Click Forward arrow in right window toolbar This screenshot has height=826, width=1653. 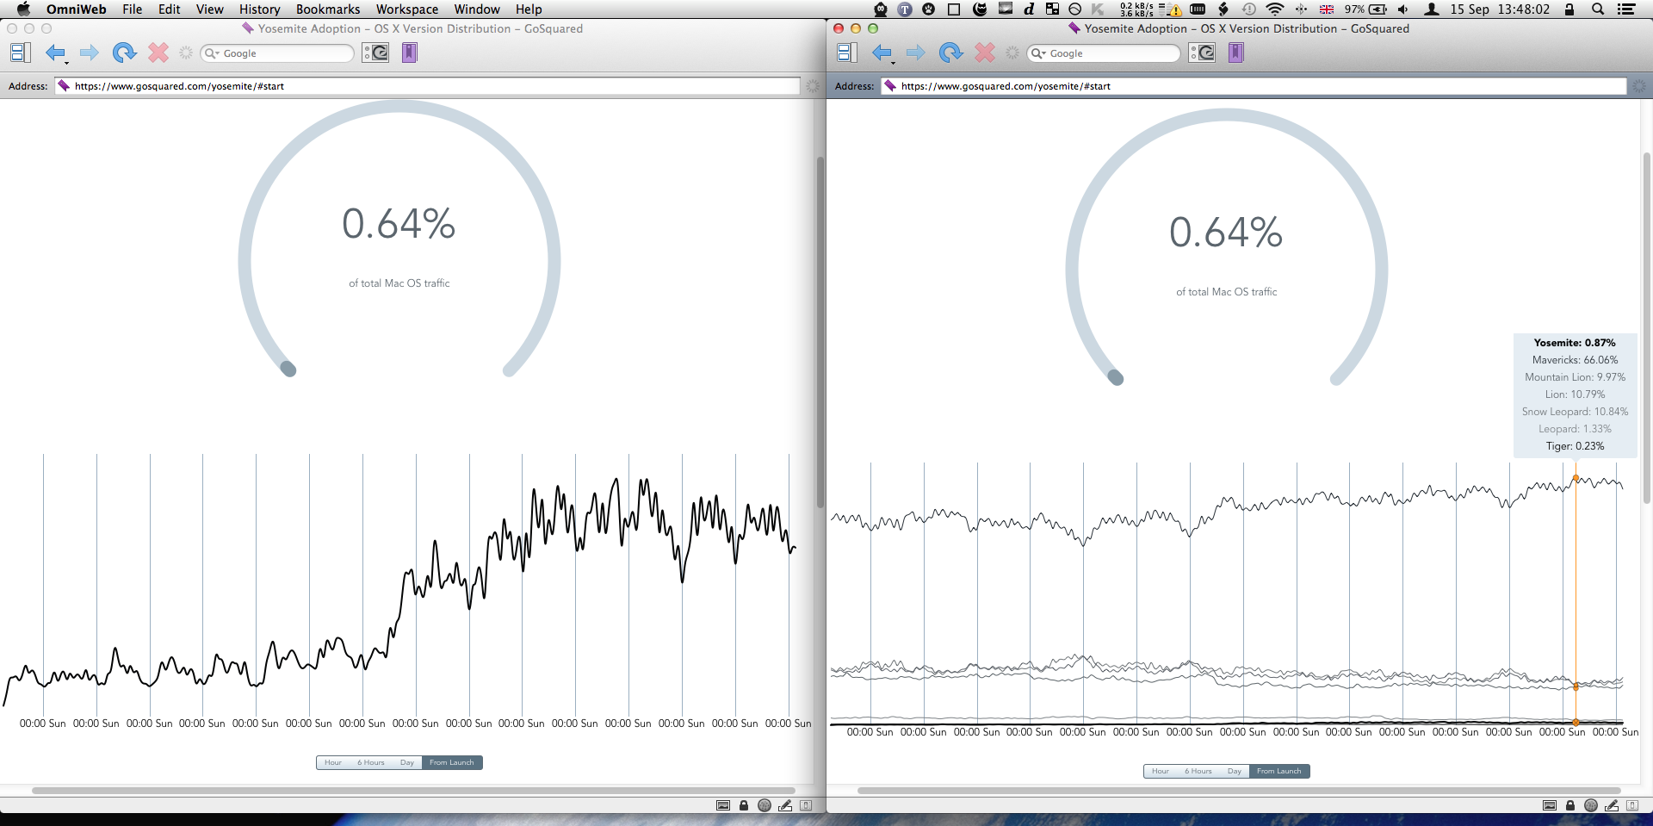[x=915, y=53]
